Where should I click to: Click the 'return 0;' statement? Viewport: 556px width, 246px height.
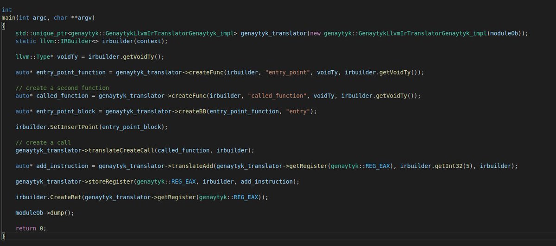31,229
